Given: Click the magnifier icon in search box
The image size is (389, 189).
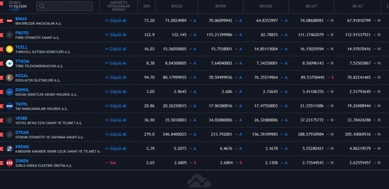Looking at the screenshot, I should pos(42,6).
